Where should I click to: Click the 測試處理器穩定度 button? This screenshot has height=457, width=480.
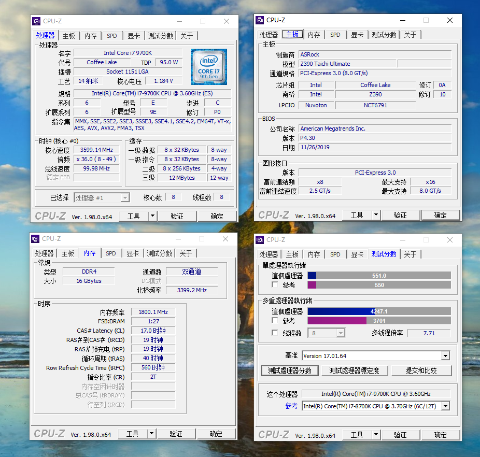354,370
